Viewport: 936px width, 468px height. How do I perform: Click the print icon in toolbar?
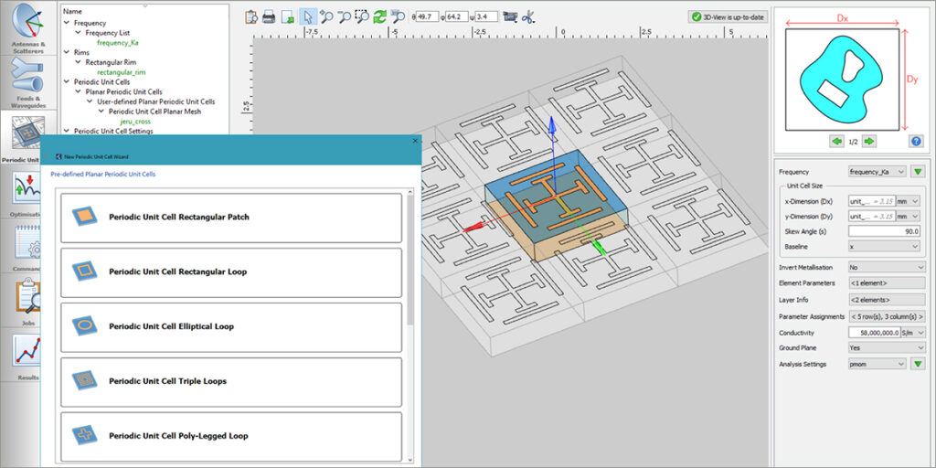[x=270, y=16]
